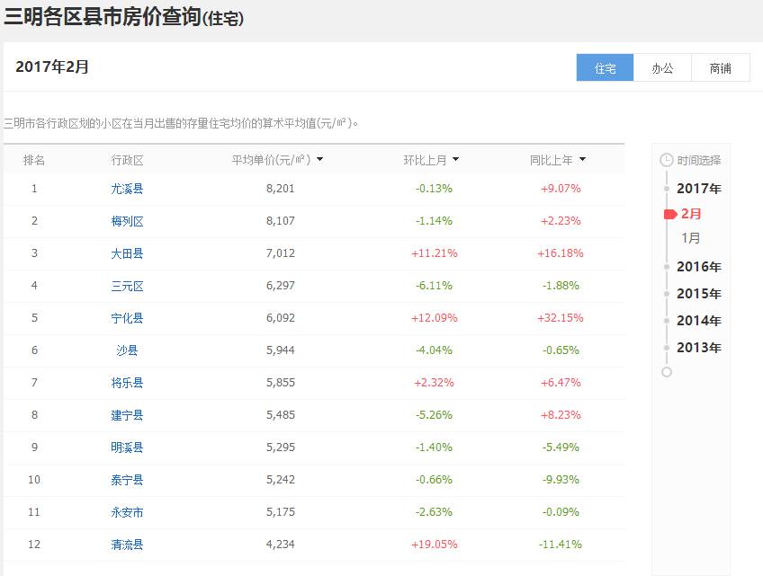Click the +9.07% year change value
The image size is (763, 576).
pos(561,189)
